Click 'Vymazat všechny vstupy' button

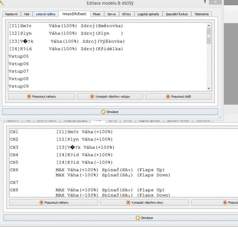click(x=110, y=96)
